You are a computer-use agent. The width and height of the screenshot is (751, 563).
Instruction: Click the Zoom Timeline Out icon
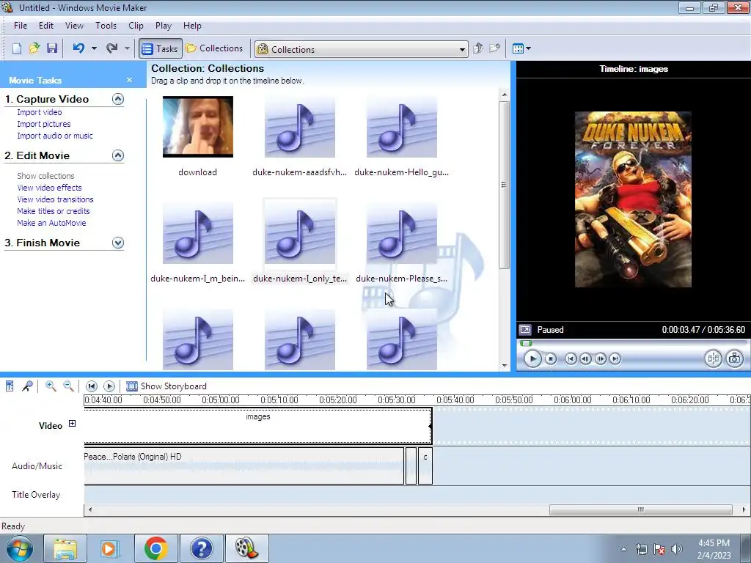pyautogui.click(x=68, y=386)
